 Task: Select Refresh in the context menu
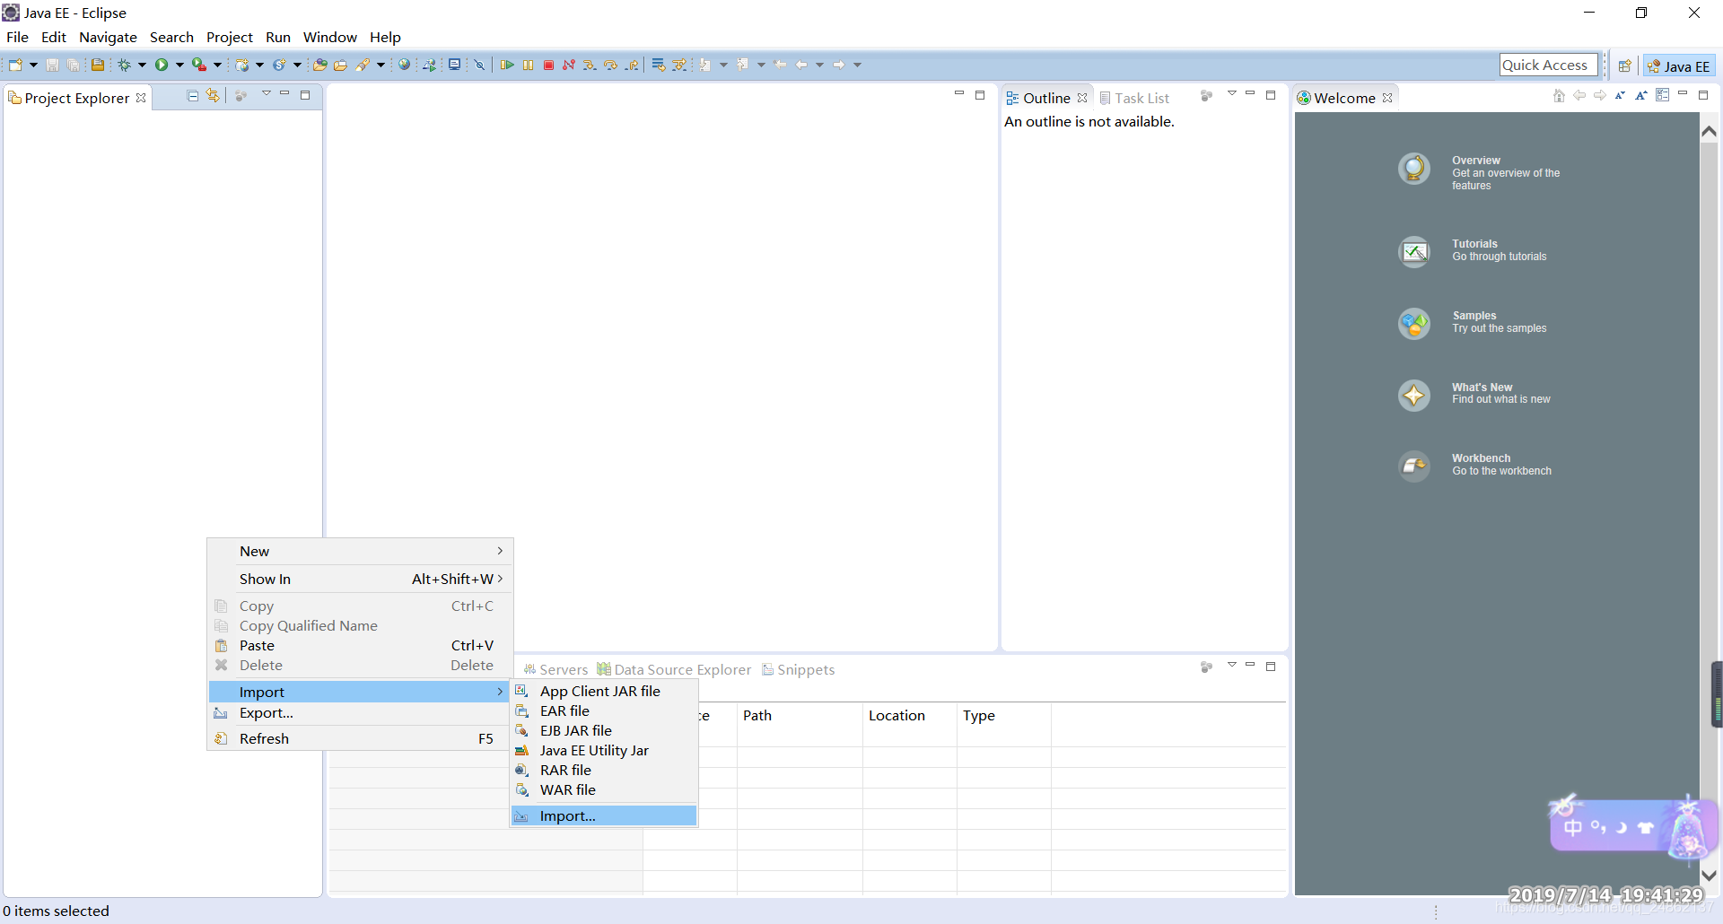pos(360,738)
